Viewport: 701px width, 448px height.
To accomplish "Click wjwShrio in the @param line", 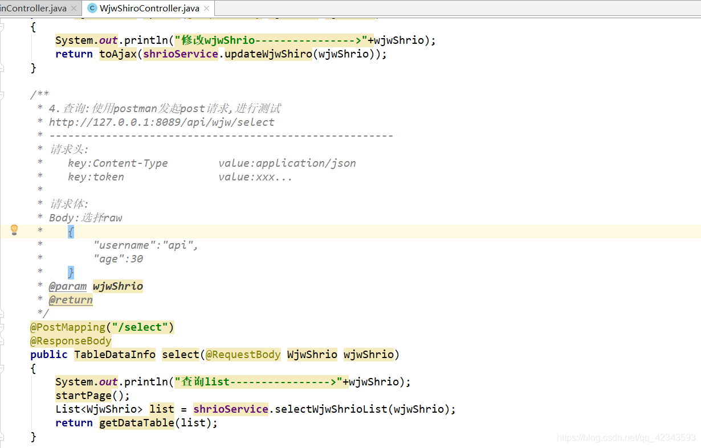I will click(x=118, y=286).
